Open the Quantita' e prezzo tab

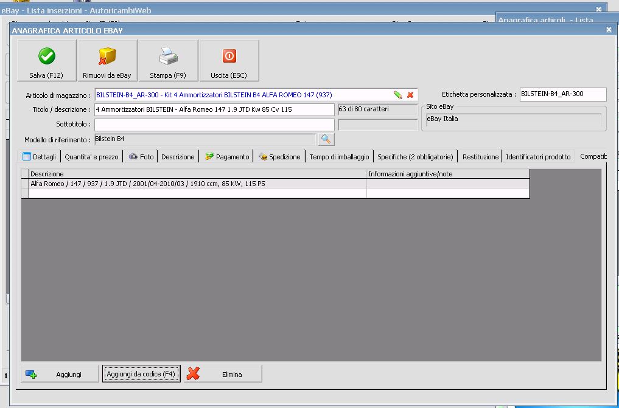91,156
